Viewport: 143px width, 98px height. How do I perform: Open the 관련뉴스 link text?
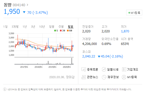click(92, 77)
